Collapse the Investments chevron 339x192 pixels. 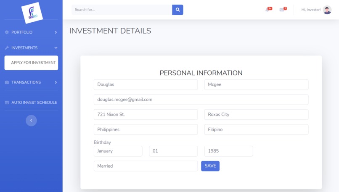click(56, 48)
